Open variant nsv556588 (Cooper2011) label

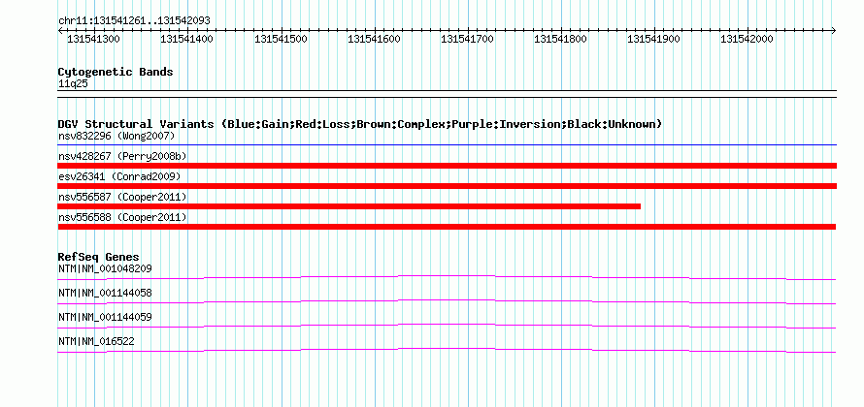122,217
